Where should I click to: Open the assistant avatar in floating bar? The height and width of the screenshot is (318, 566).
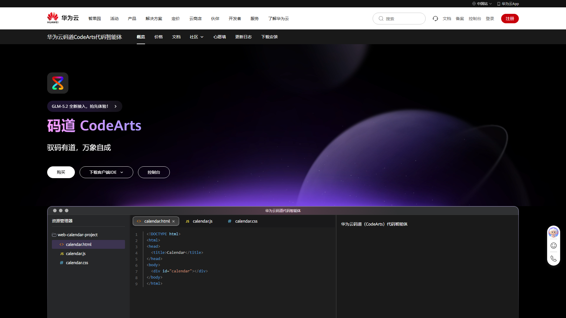click(x=553, y=232)
